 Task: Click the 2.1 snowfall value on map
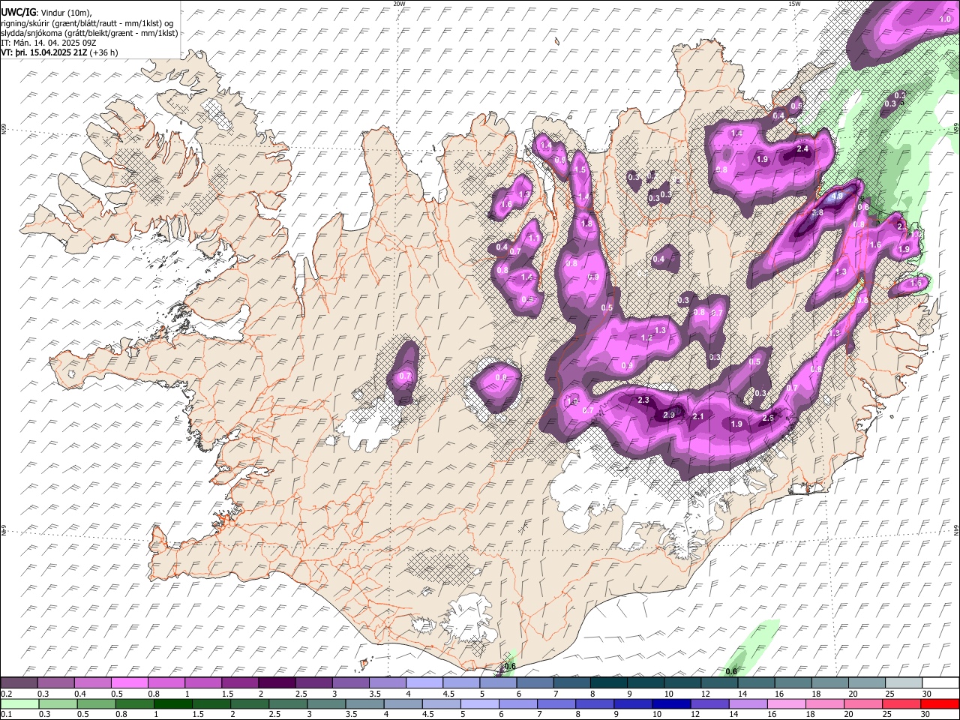pyautogui.click(x=698, y=416)
